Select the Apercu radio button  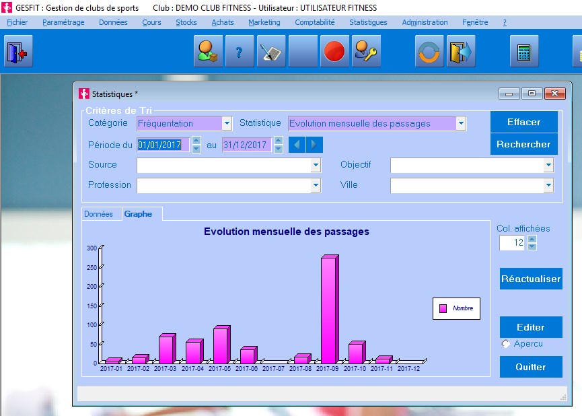pyautogui.click(x=506, y=344)
